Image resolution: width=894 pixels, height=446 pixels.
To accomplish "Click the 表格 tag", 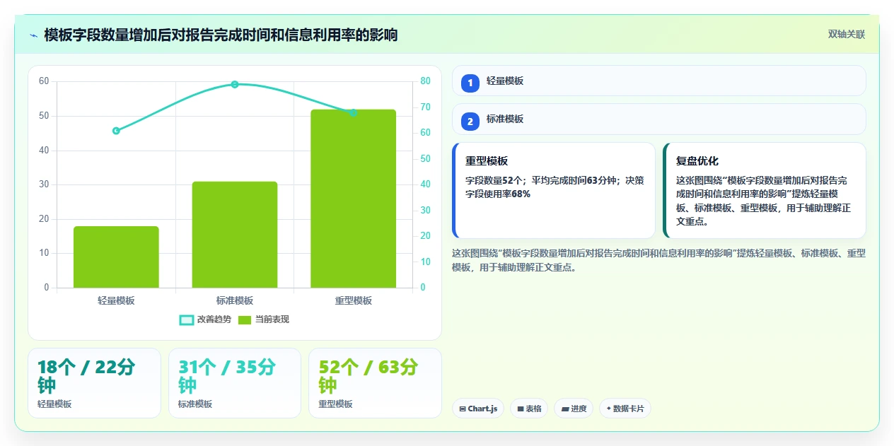I will coord(529,409).
